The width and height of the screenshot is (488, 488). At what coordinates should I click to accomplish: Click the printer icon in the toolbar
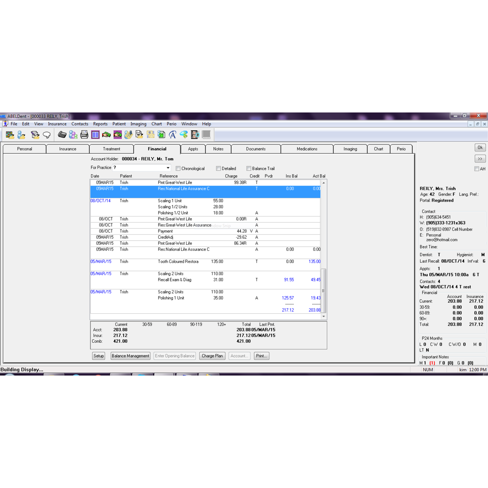84,135
